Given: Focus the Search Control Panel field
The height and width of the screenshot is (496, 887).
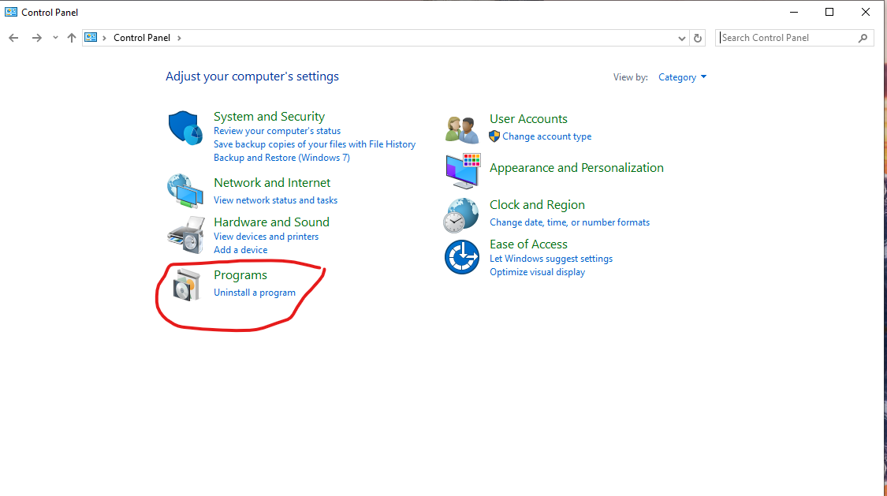Looking at the screenshot, I should pos(794,38).
